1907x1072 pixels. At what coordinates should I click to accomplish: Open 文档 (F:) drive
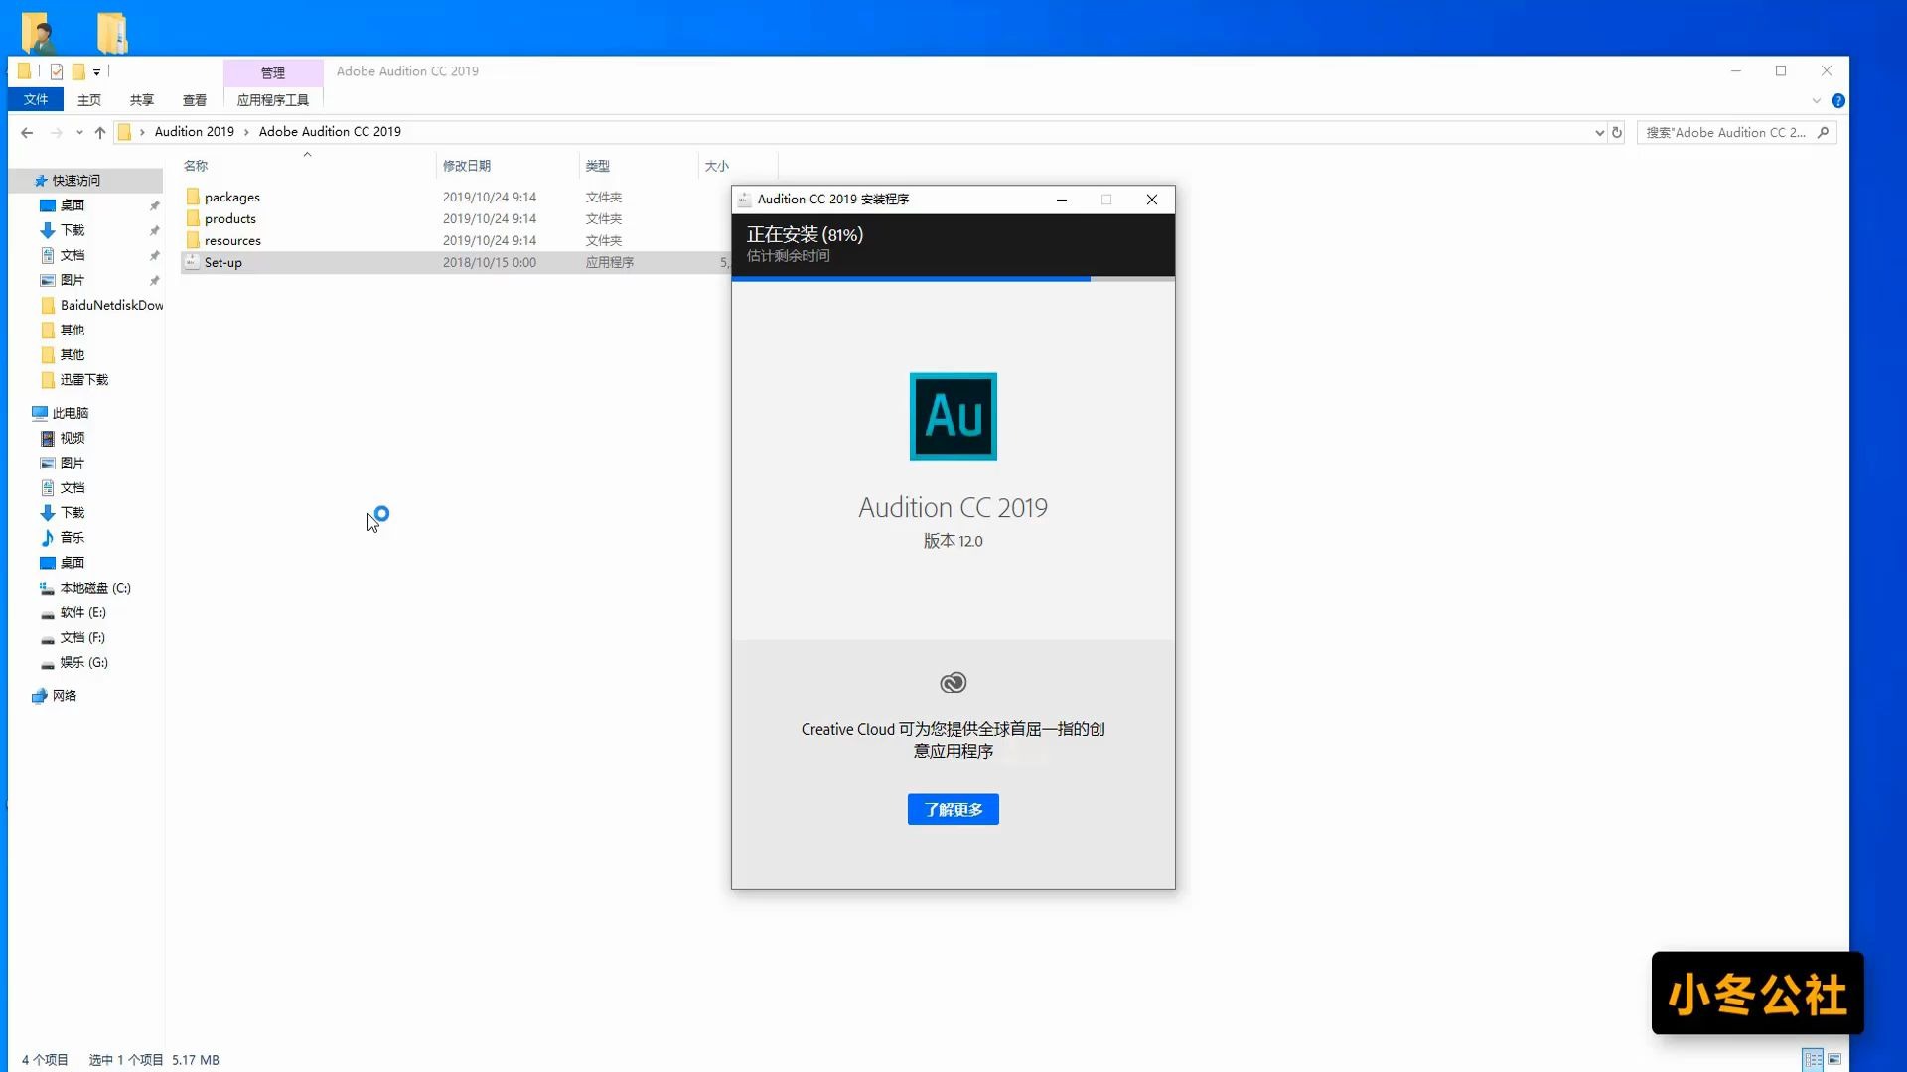pos(82,637)
